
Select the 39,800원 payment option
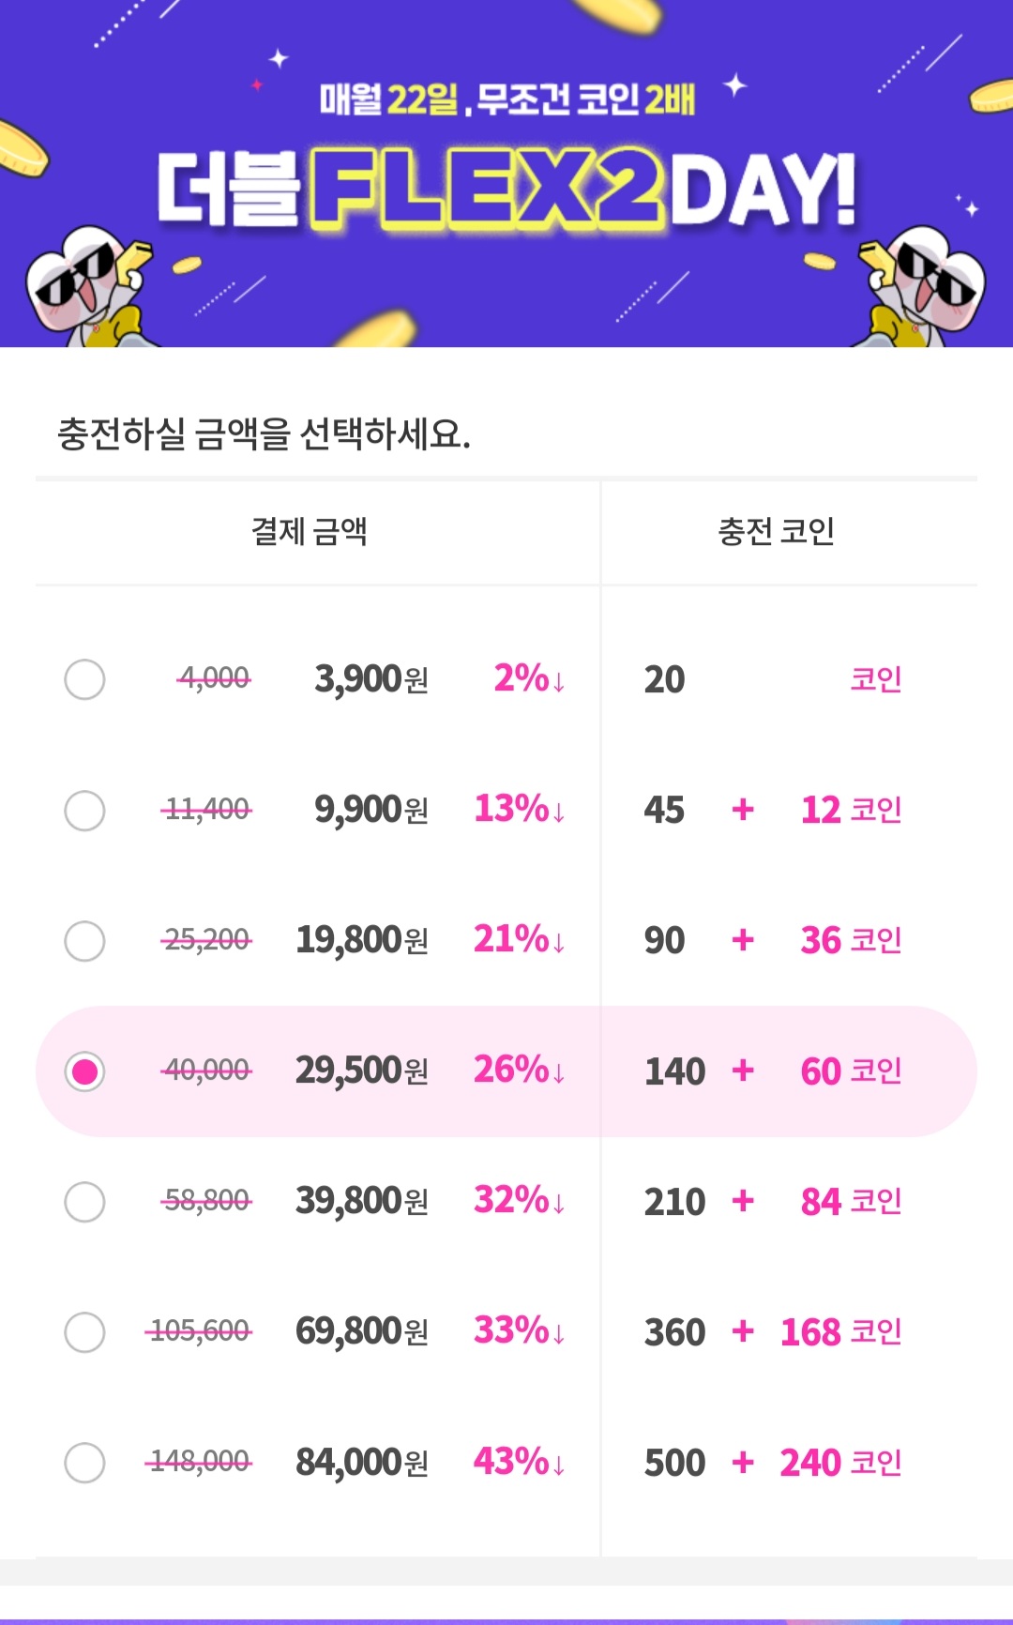[84, 1202]
